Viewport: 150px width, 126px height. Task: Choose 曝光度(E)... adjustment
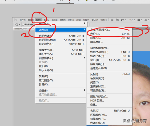click(109, 42)
